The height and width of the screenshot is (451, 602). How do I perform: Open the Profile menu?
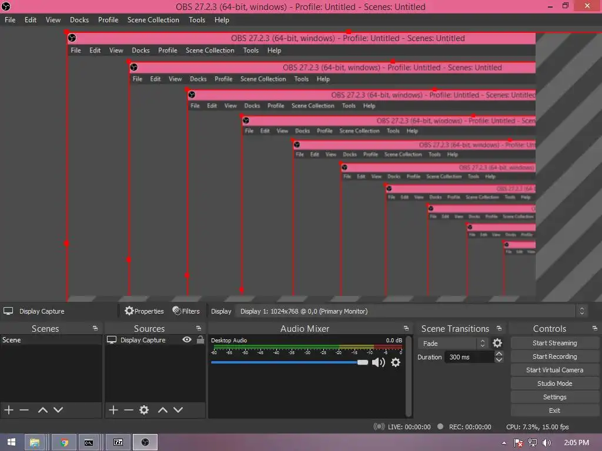click(108, 20)
